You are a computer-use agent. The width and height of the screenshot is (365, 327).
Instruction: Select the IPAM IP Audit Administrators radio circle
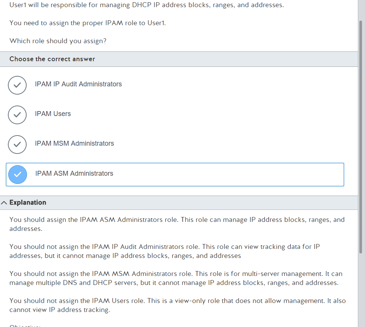(x=17, y=85)
